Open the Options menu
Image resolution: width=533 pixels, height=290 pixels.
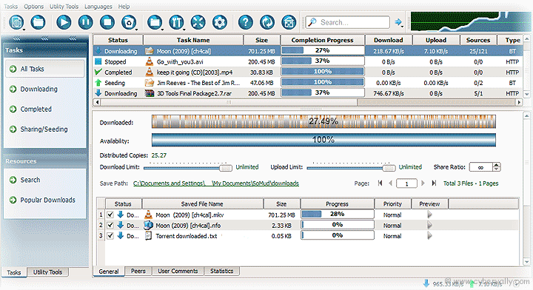(33, 7)
